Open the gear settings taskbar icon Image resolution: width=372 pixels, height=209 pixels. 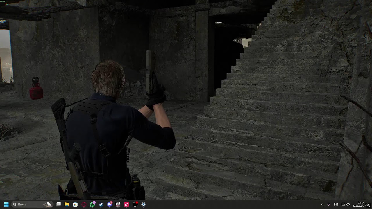pyautogui.click(x=144, y=204)
